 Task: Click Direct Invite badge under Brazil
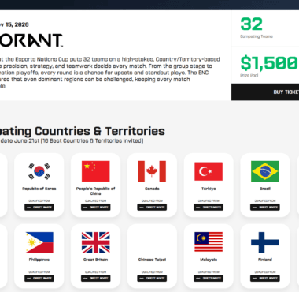click(x=265, y=208)
